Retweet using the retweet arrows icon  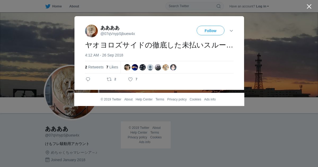109,79
